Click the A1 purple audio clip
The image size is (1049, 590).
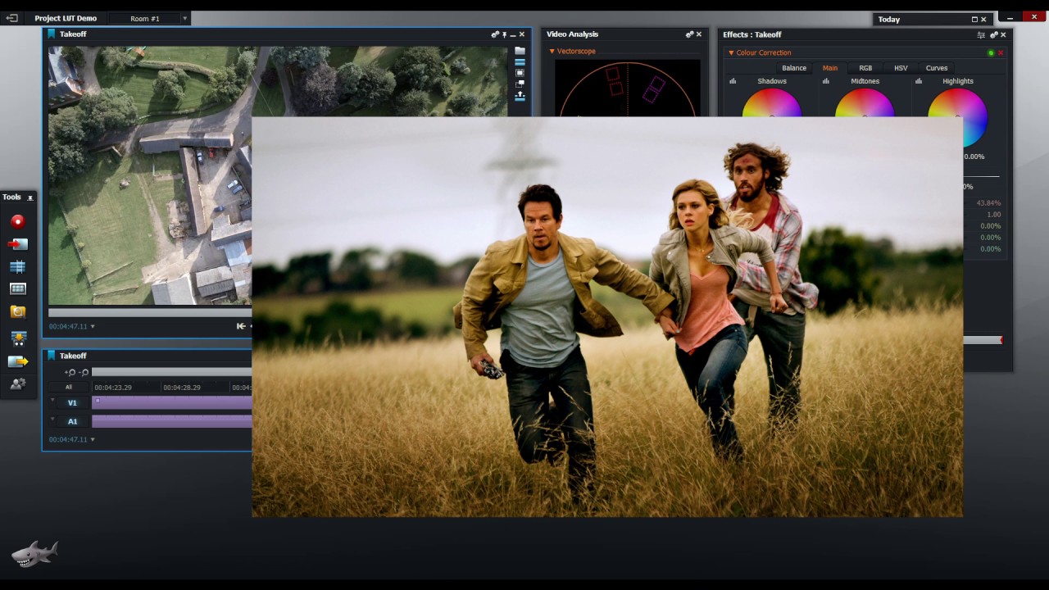(x=171, y=421)
